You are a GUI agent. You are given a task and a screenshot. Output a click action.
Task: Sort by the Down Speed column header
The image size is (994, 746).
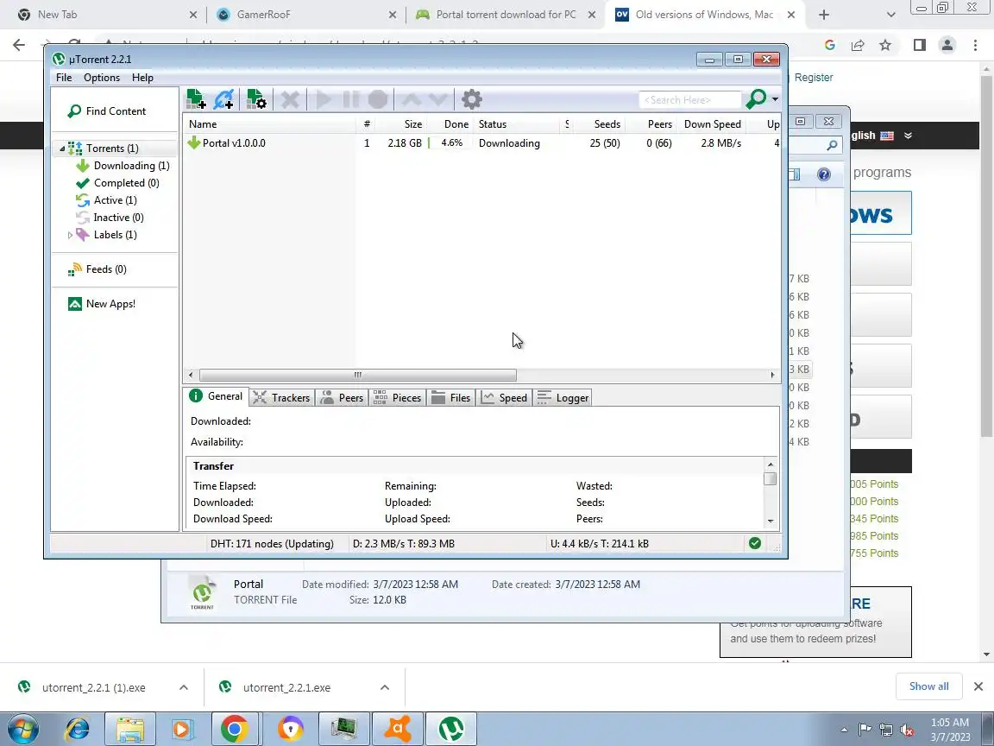[712, 124]
